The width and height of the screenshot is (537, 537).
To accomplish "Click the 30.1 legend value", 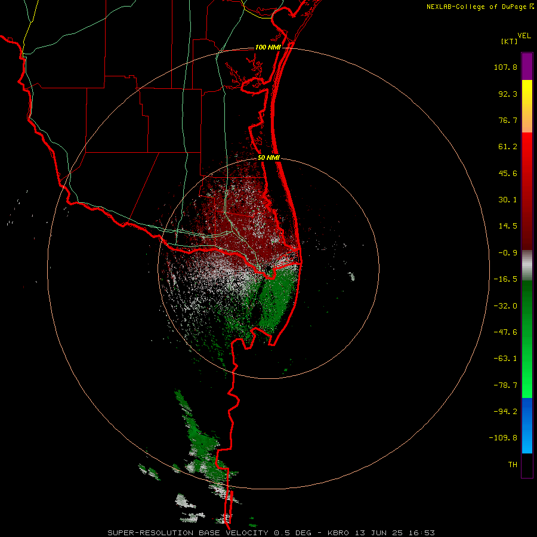I will tap(508, 200).
